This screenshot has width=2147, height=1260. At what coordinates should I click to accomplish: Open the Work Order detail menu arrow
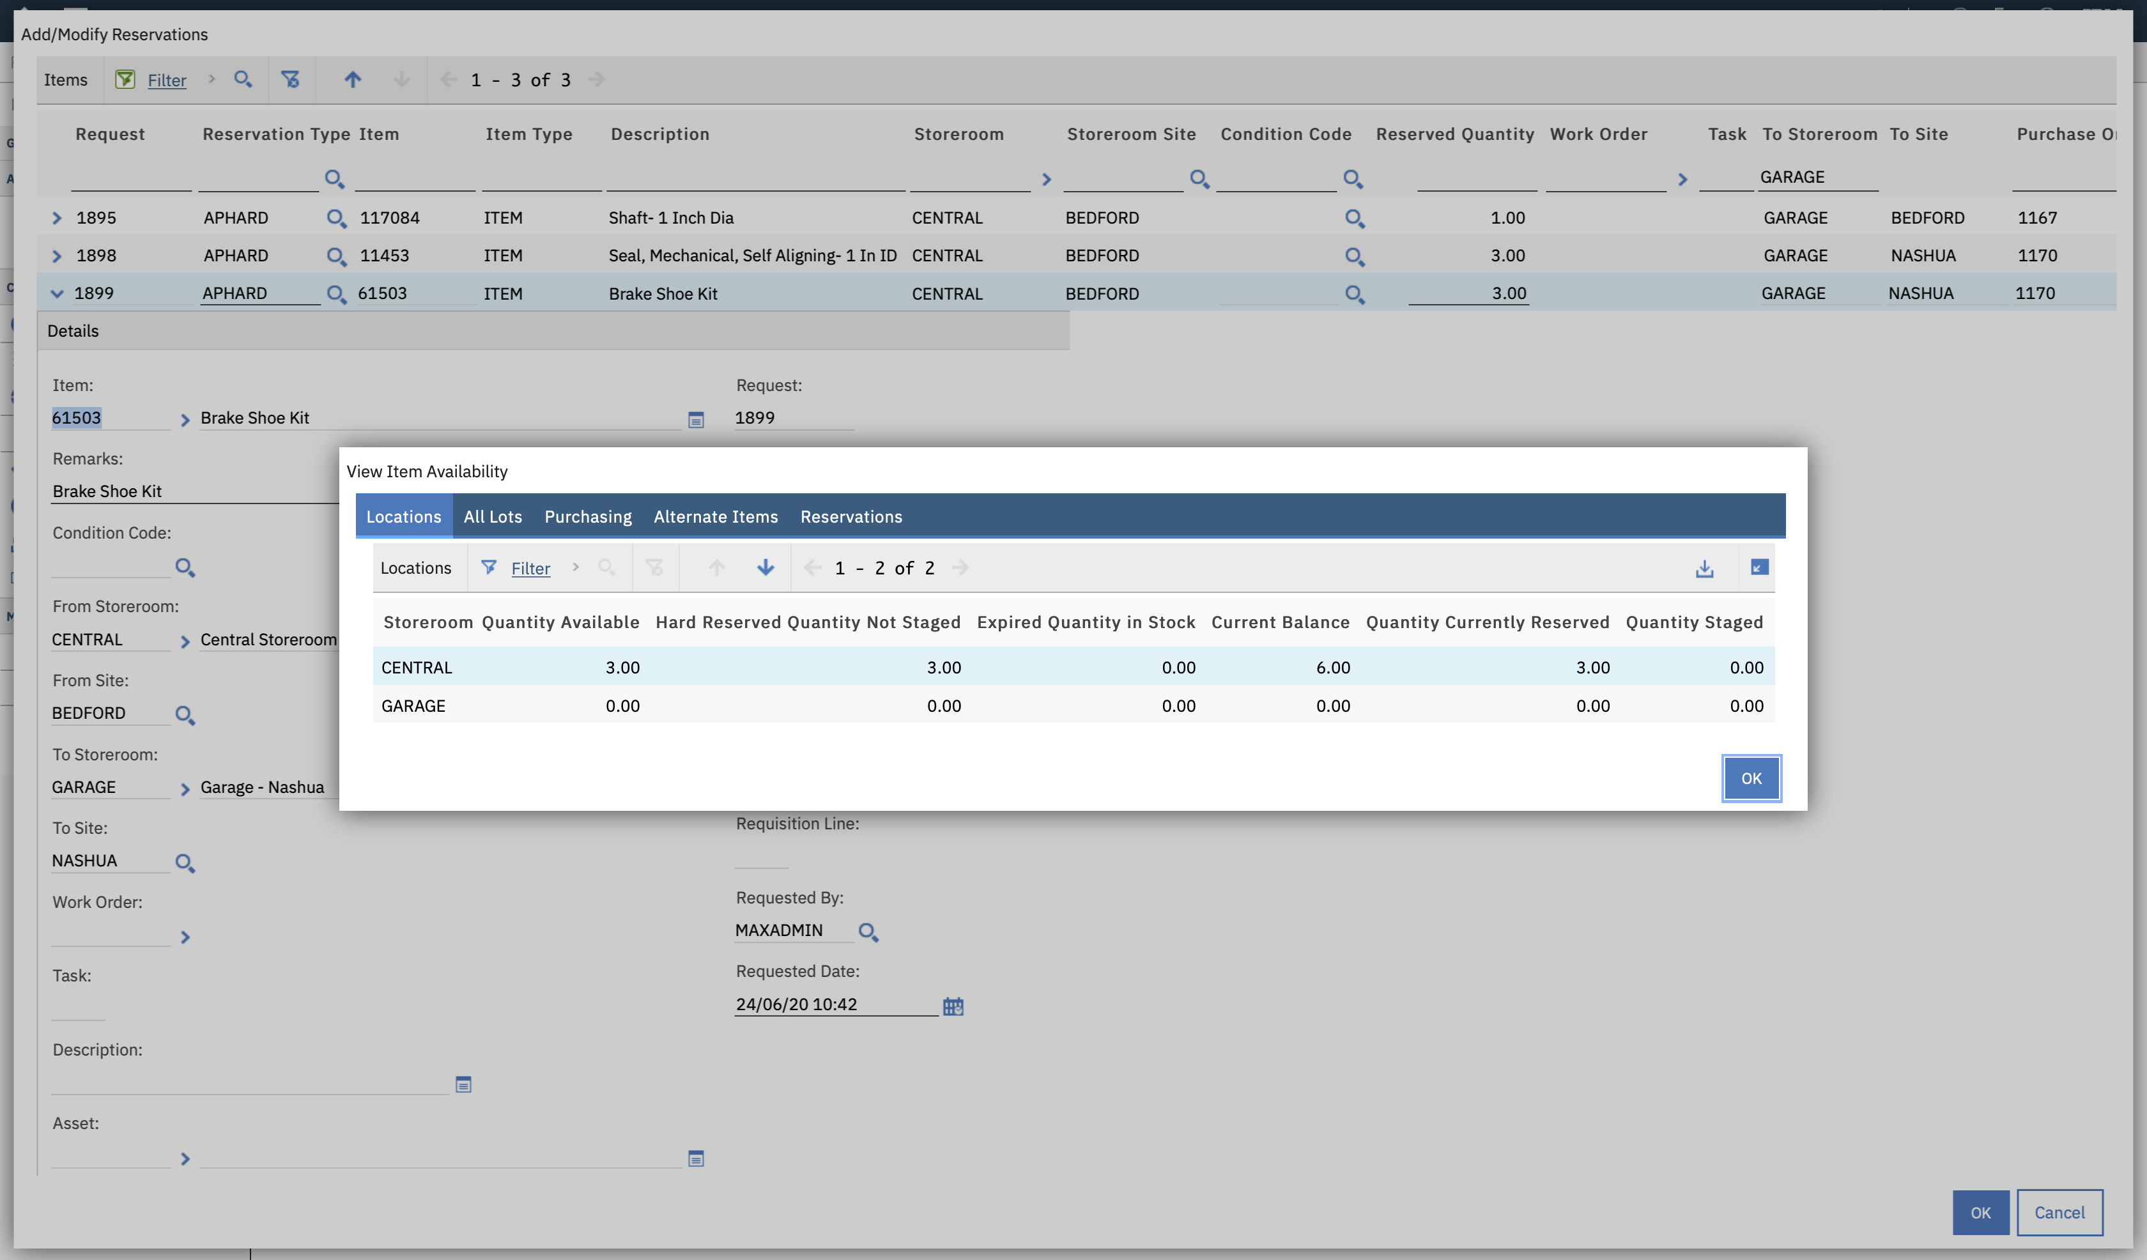click(186, 937)
